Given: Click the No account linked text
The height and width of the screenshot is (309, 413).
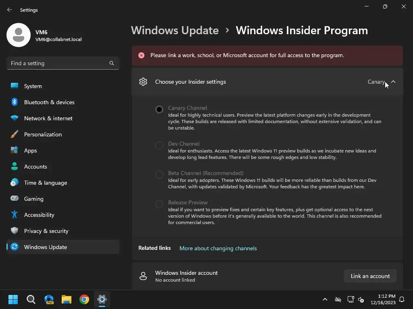Looking at the screenshot, I should pyautogui.click(x=175, y=280).
